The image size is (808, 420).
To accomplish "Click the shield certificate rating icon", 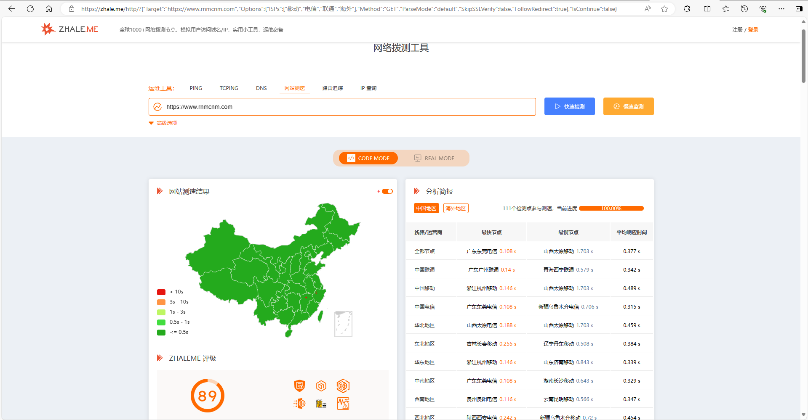I will (x=299, y=386).
